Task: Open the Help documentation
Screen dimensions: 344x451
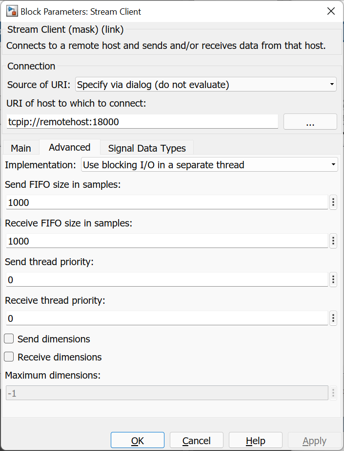Action: (255, 440)
